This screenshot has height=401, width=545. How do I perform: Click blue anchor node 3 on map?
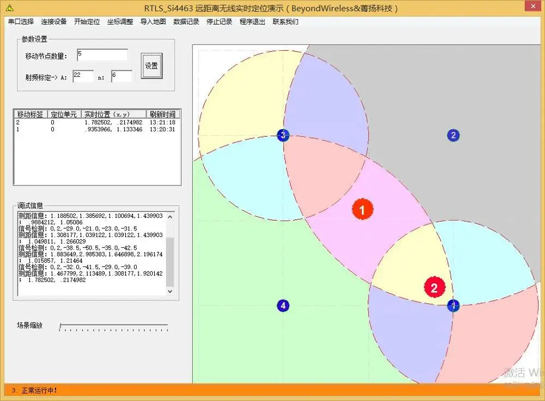[283, 135]
